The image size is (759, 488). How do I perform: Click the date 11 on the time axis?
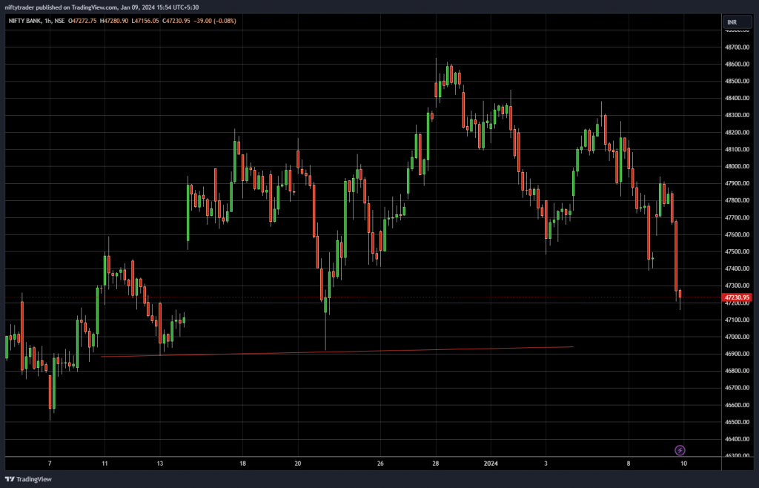105,464
